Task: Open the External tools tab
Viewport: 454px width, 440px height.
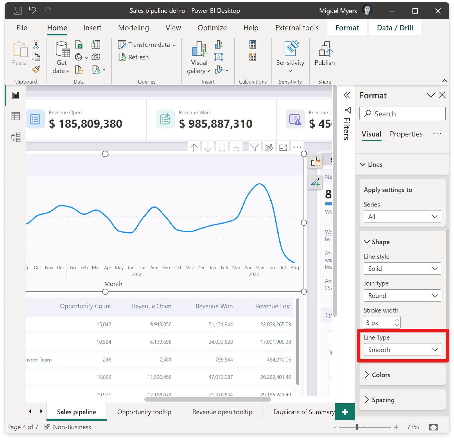Action: coord(297,28)
